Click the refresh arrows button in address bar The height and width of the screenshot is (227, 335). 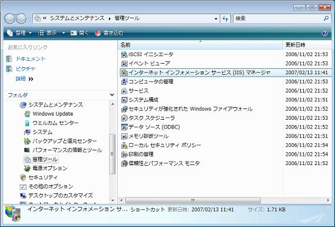pos(225,19)
